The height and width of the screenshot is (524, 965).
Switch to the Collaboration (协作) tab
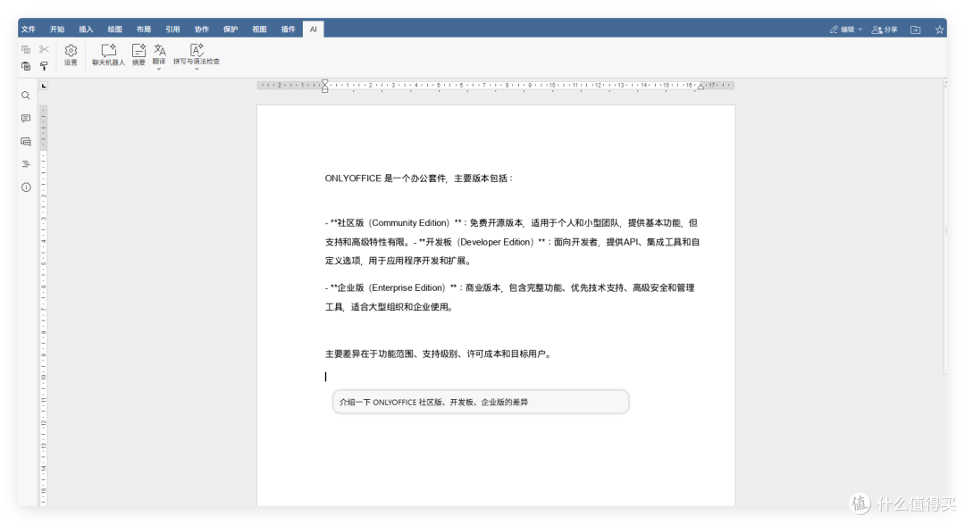202,29
